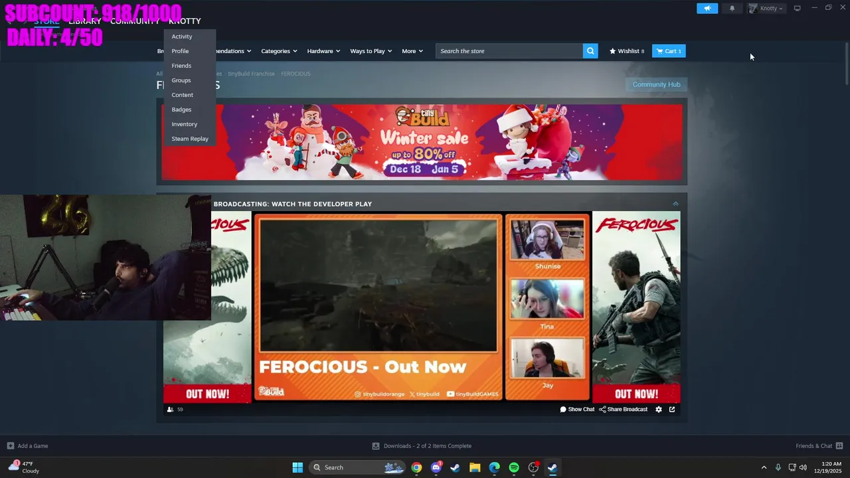Collapse the broadcasting section chevron
This screenshot has height=478, width=850.
pos(675,204)
